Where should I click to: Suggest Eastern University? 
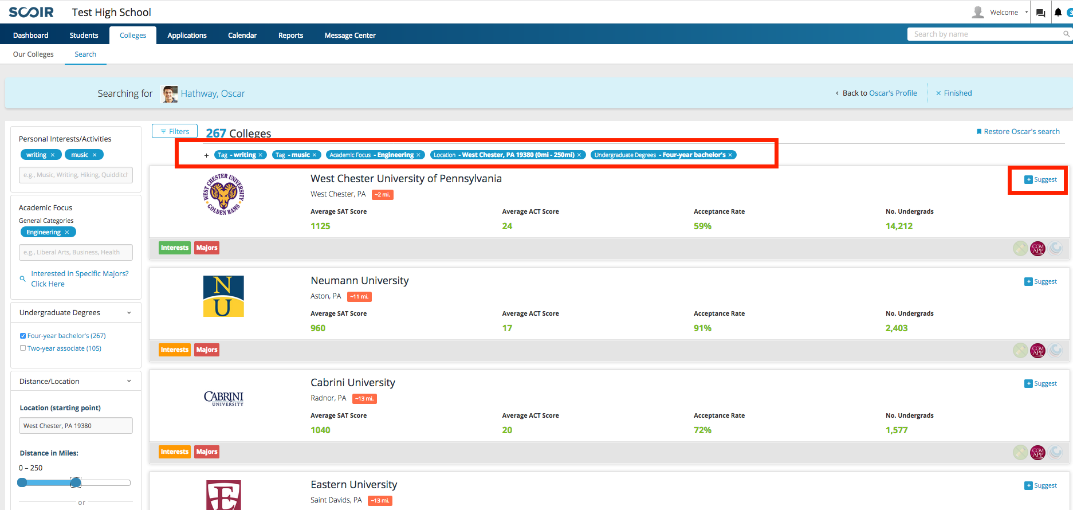tap(1040, 485)
